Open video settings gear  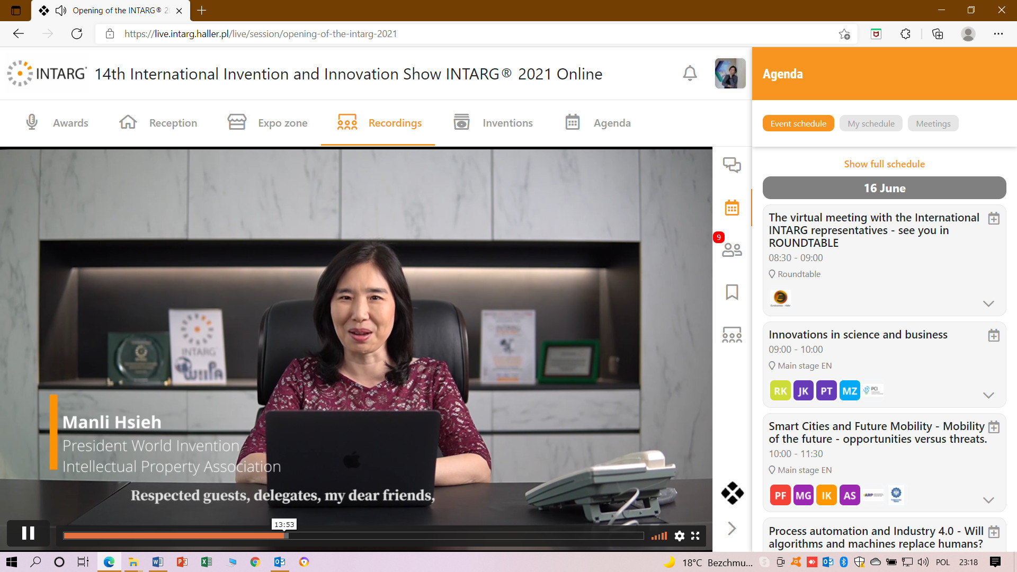coord(679,536)
